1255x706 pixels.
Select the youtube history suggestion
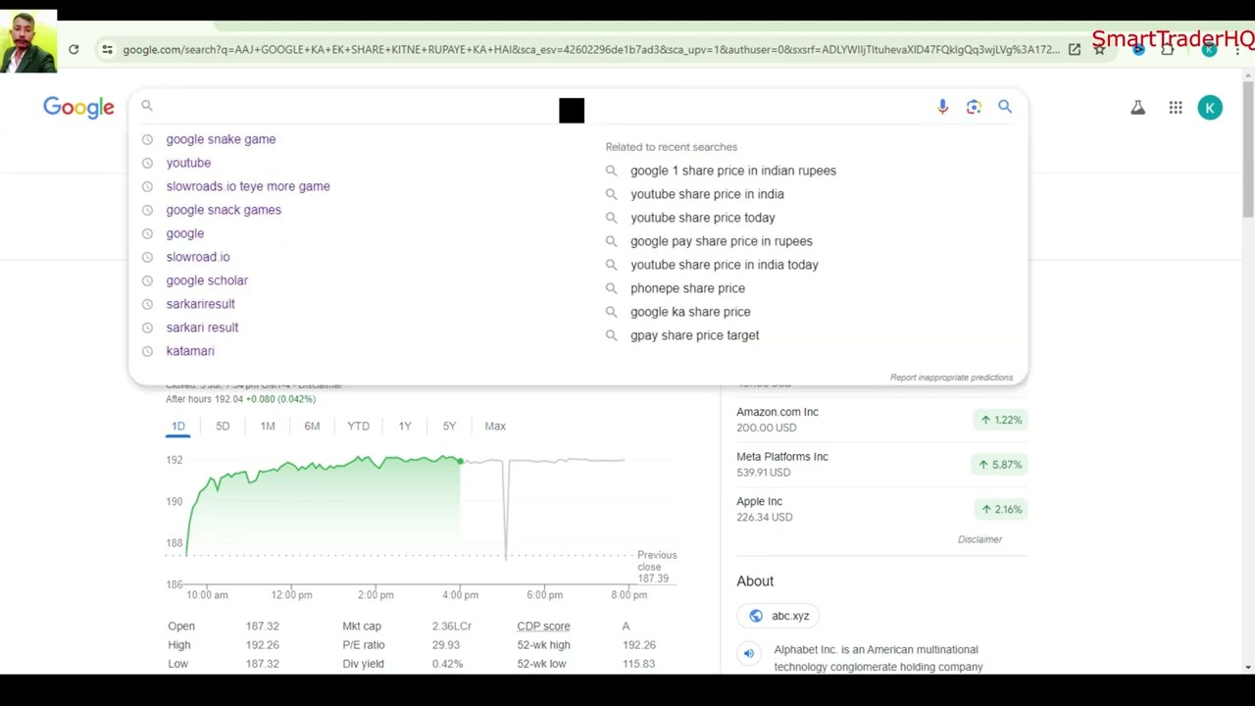[x=188, y=163]
